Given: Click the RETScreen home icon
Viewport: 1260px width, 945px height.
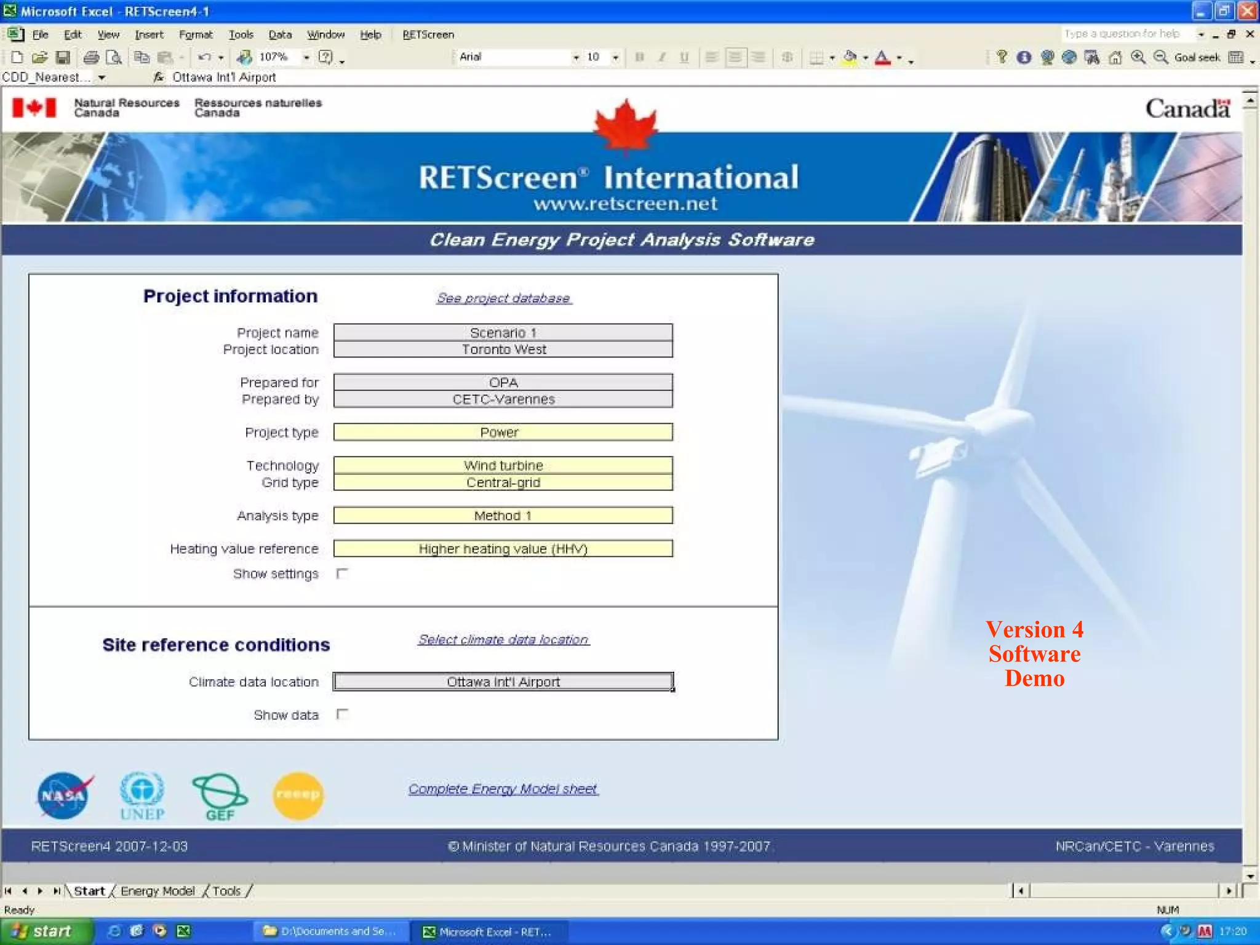Looking at the screenshot, I should point(1115,57).
